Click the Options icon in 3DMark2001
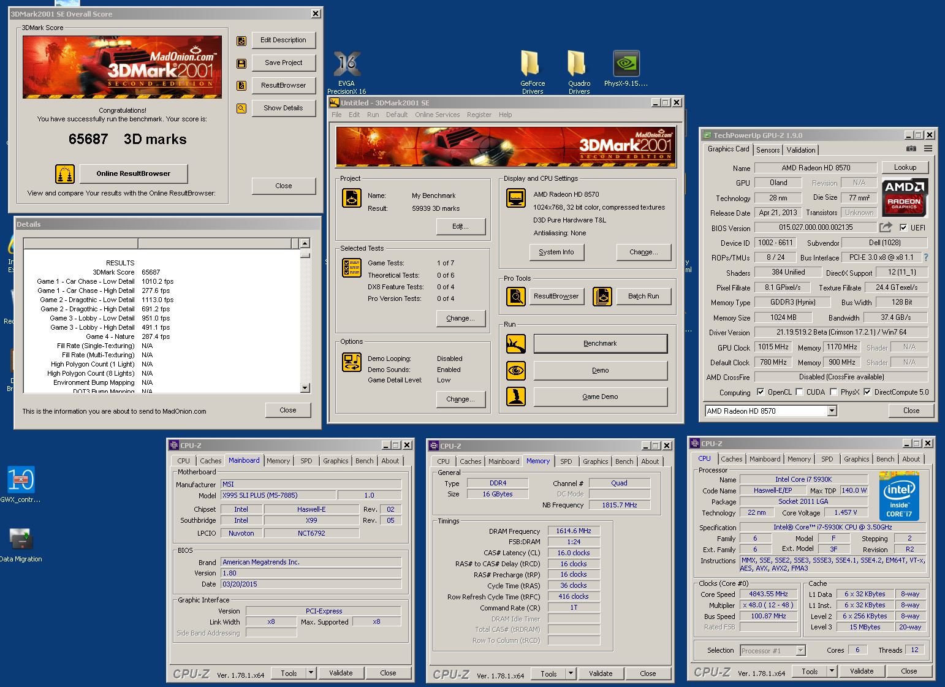This screenshot has width=945, height=687. click(x=352, y=362)
